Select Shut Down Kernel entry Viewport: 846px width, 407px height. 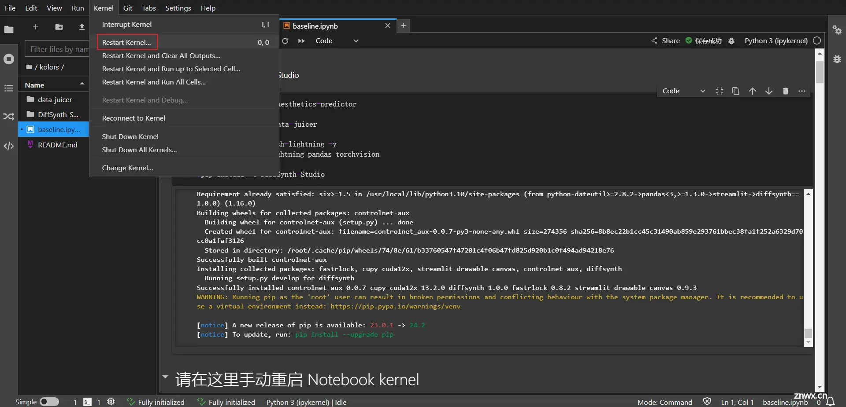tap(184, 136)
